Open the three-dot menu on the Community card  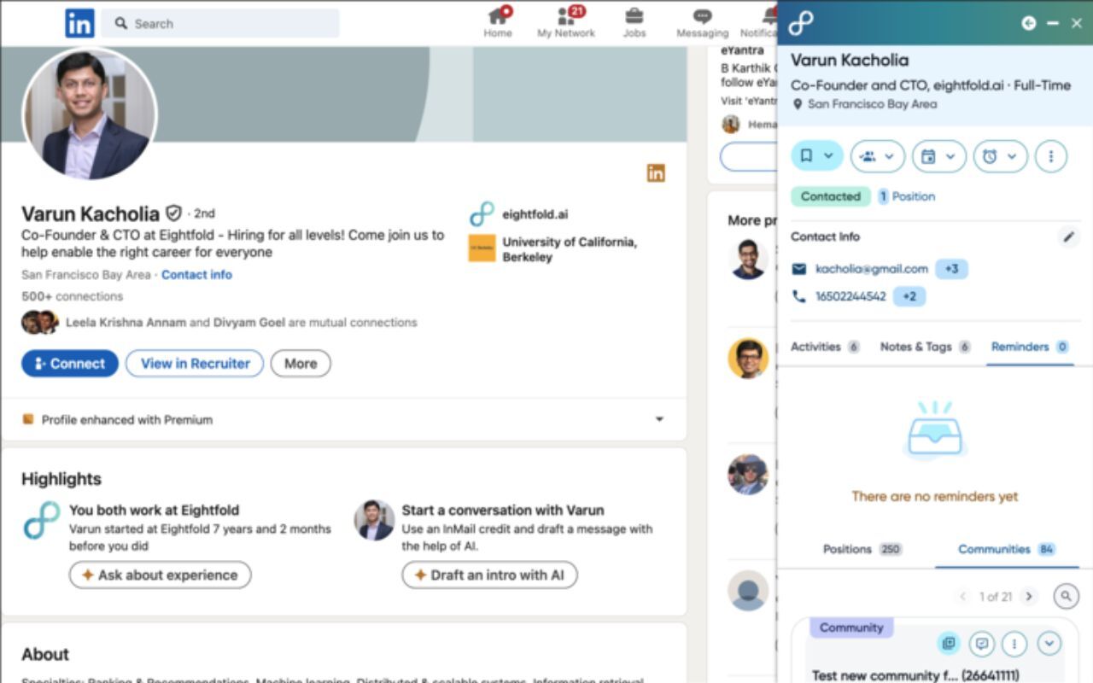pyautogui.click(x=1014, y=643)
